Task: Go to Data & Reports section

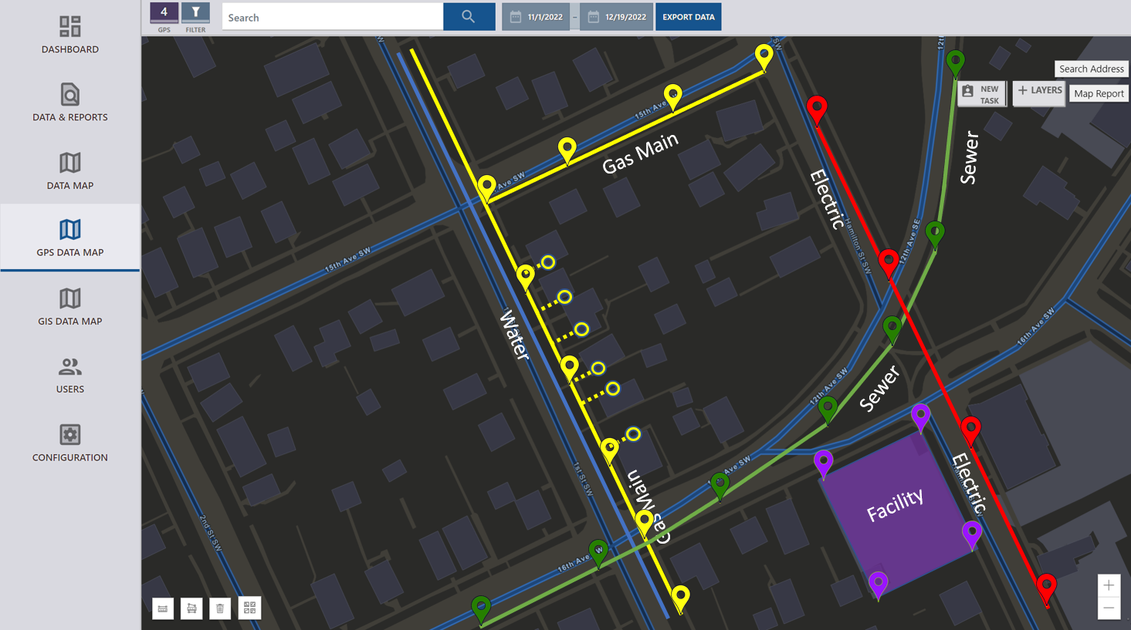Action: (x=69, y=103)
